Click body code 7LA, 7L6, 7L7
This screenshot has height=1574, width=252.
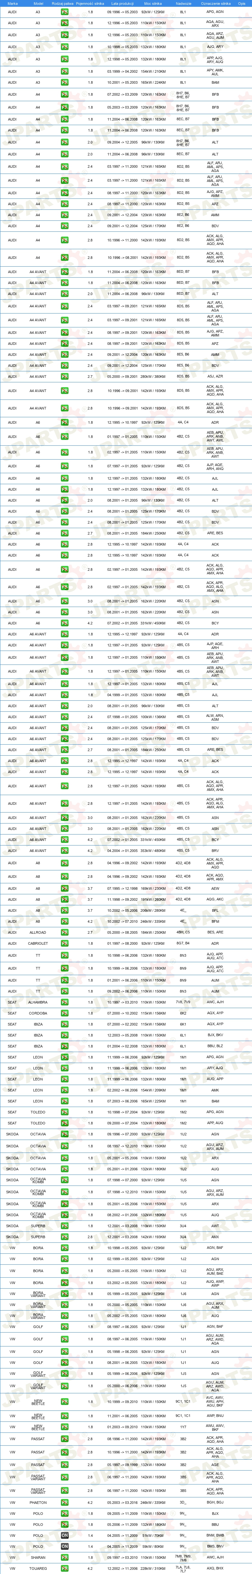pos(183,1569)
